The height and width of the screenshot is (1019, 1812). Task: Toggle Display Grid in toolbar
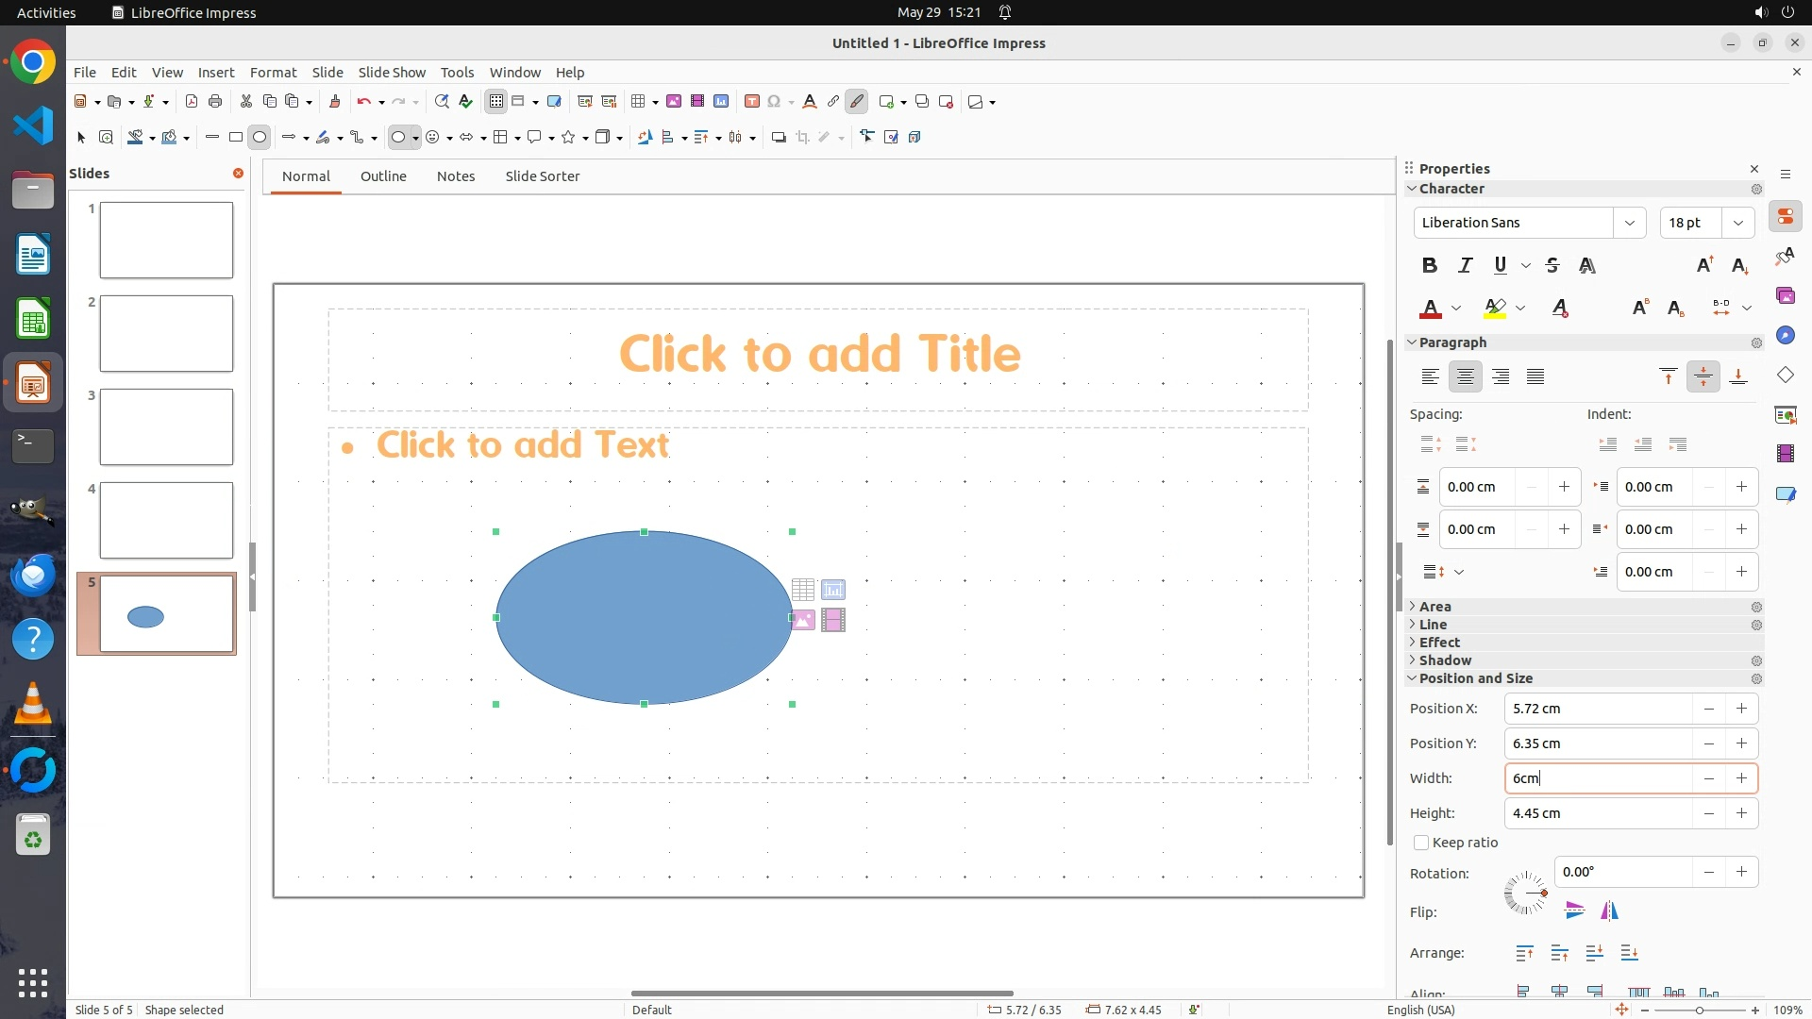coord(496,102)
